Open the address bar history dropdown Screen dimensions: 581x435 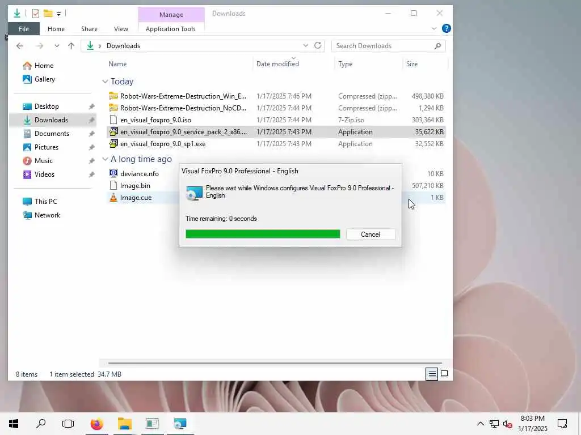pos(305,45)
